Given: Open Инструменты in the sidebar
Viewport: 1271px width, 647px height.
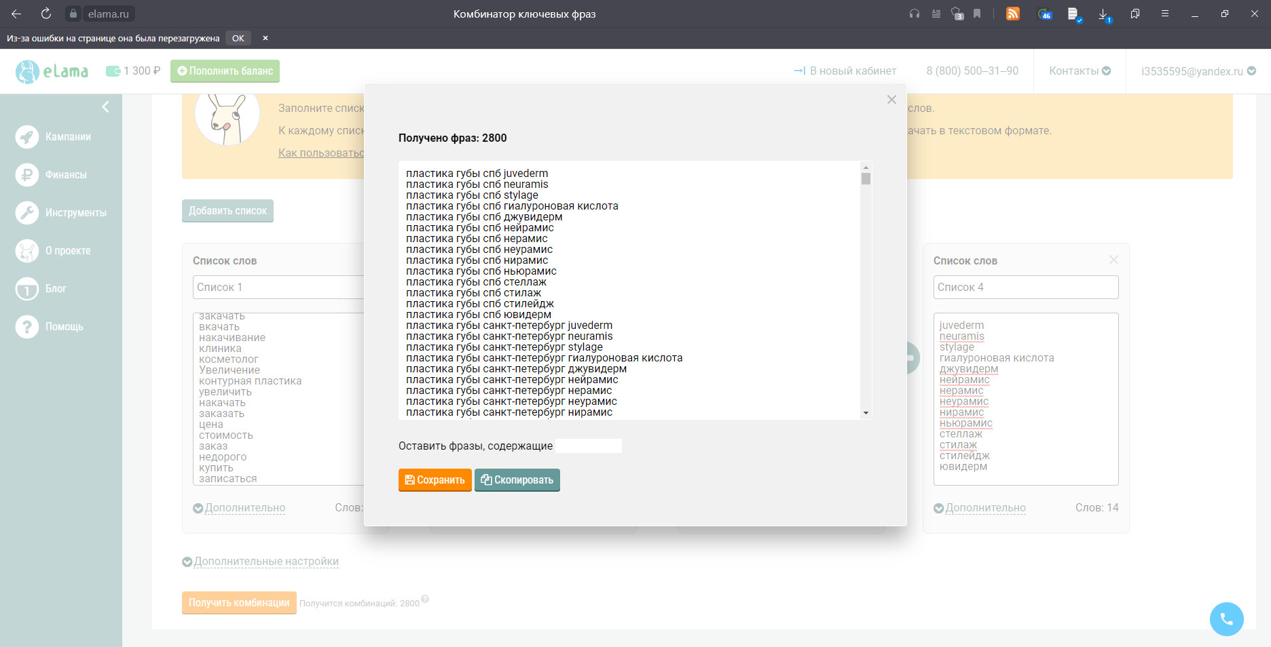Looking at the screenshot, I should 61,213.
